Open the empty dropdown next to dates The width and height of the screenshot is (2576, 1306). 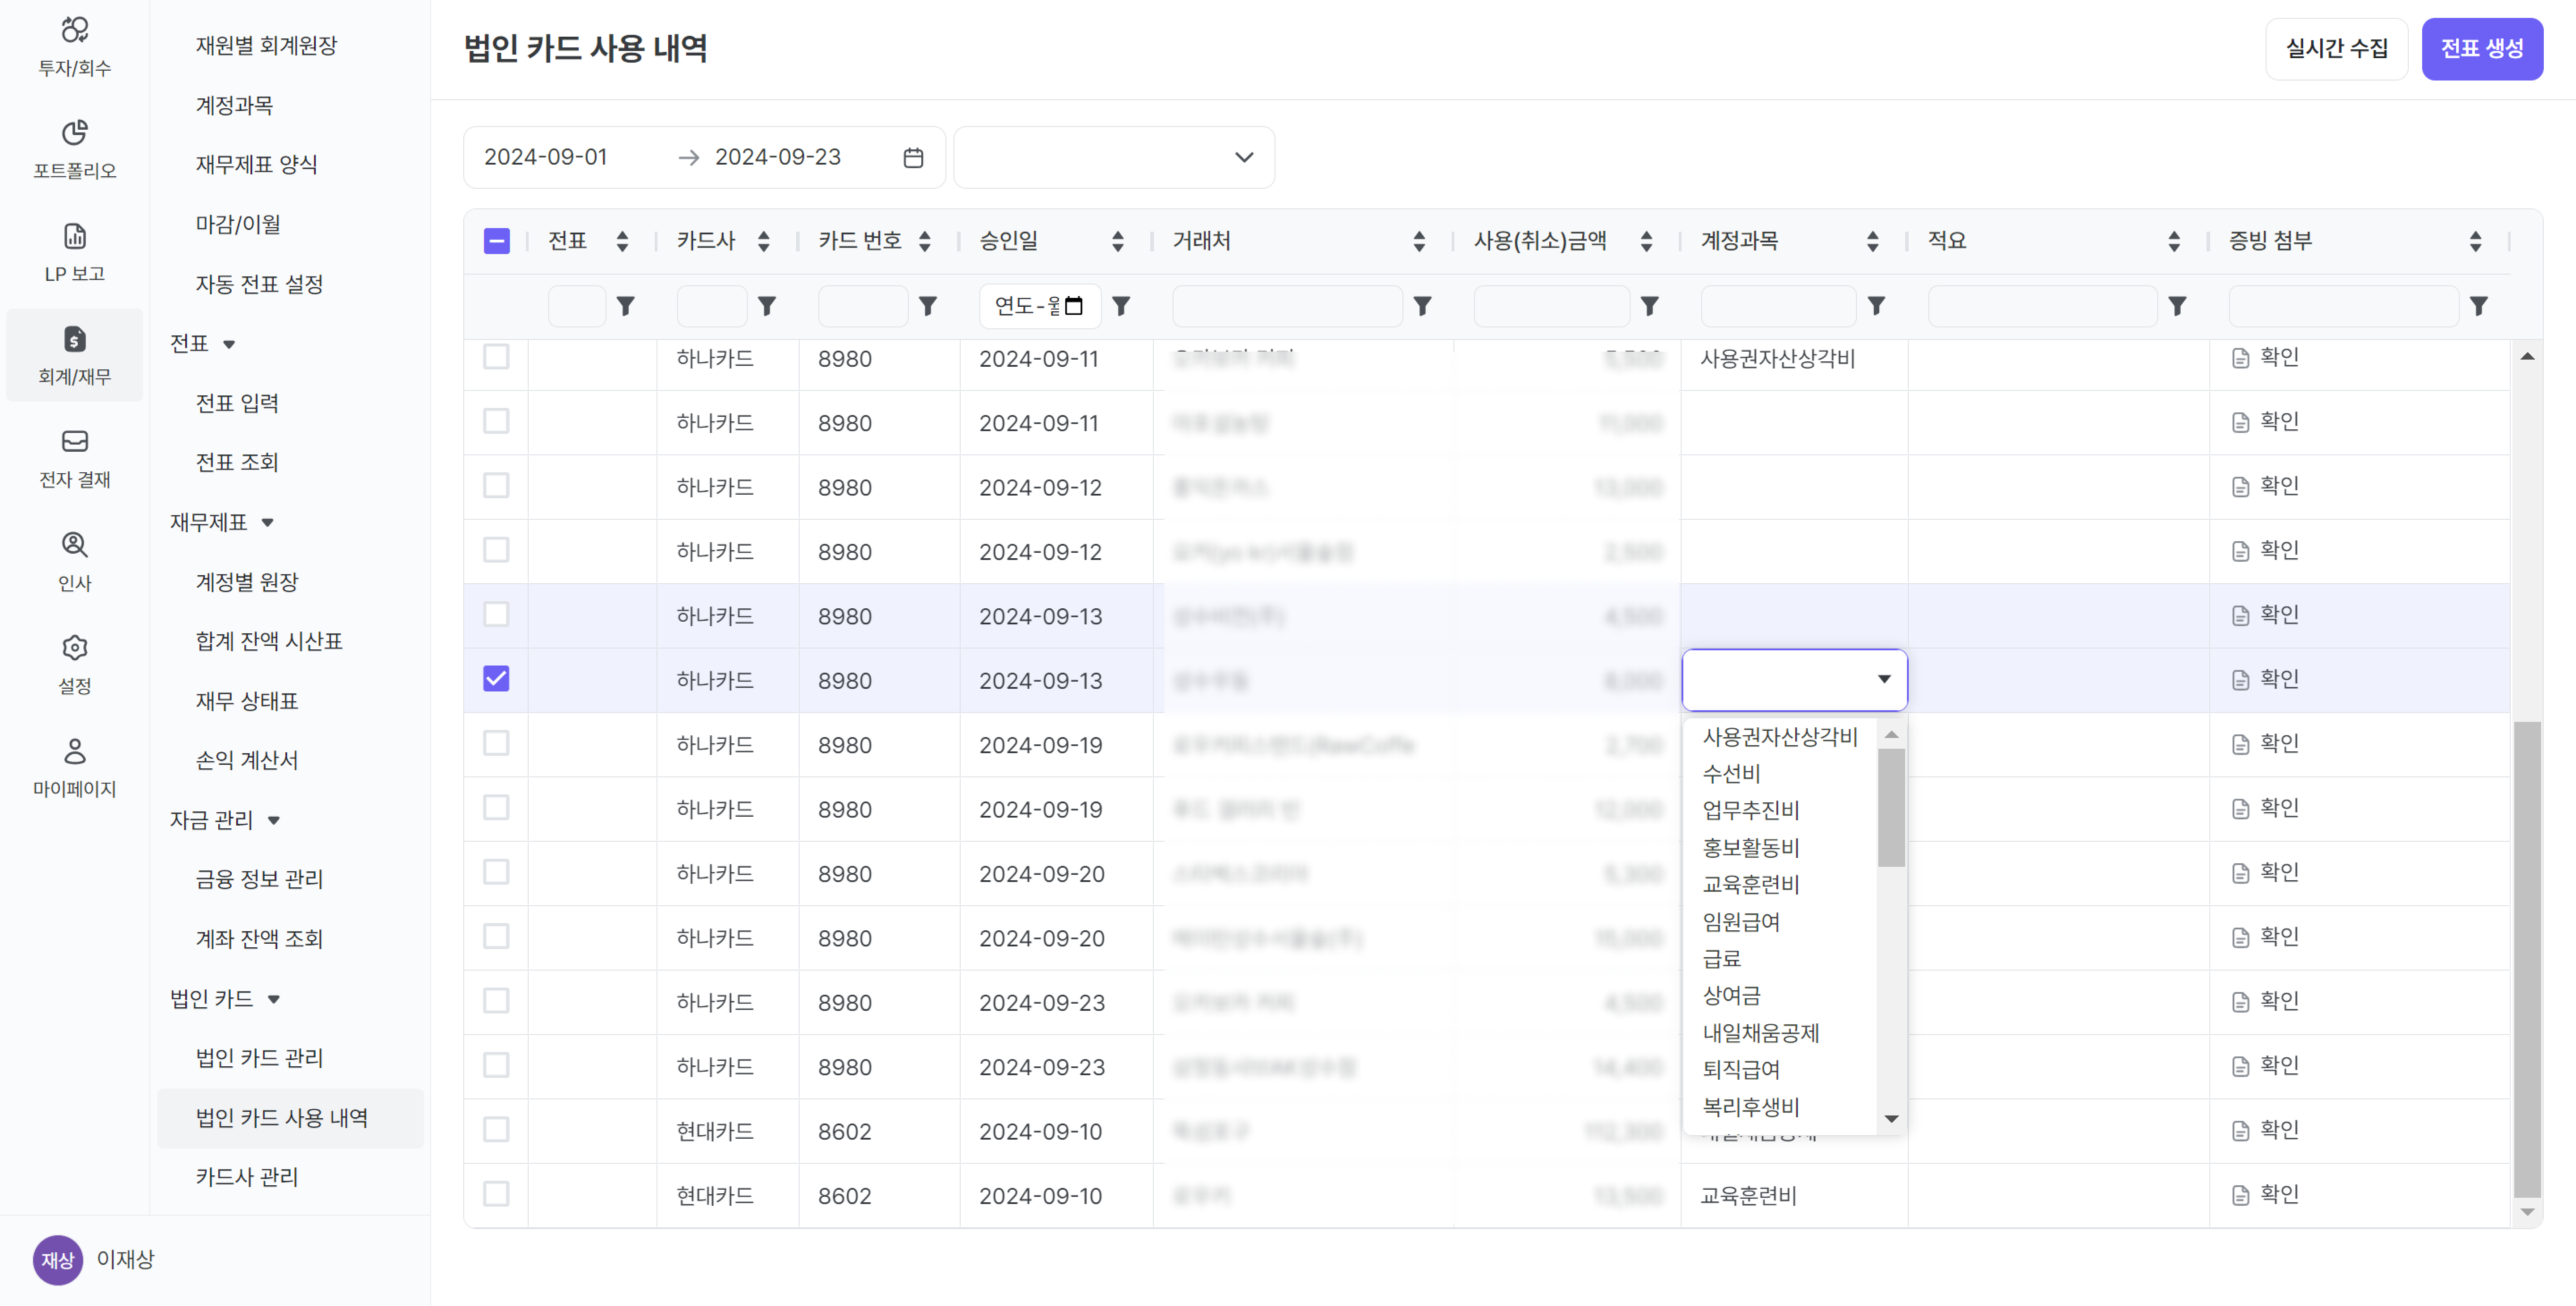coord(1114,158)
